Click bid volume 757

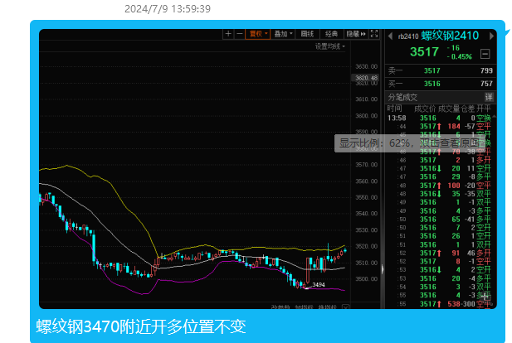(486, 84)
